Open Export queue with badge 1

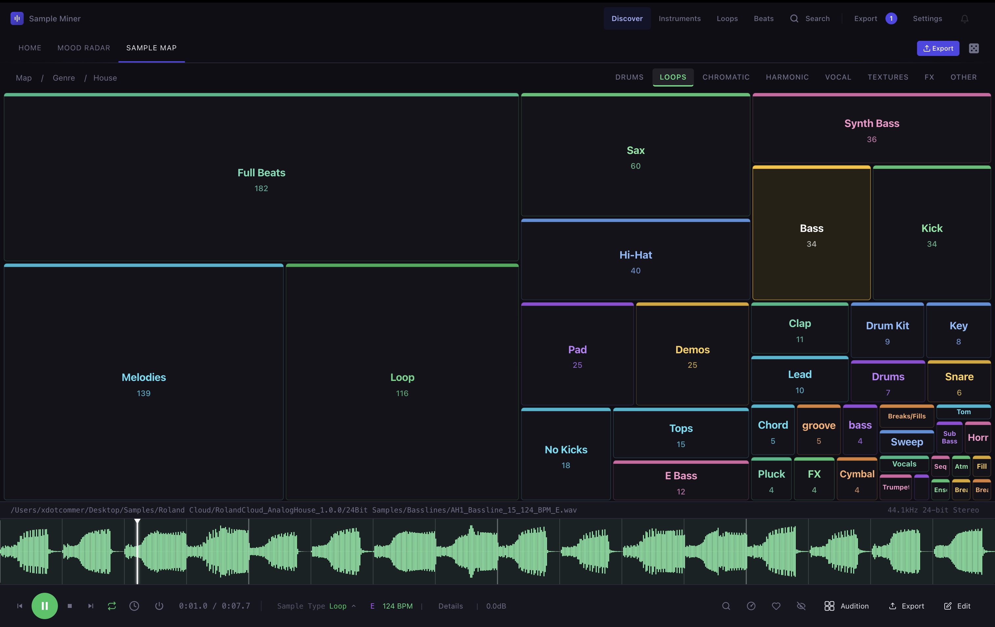point(876,19)
